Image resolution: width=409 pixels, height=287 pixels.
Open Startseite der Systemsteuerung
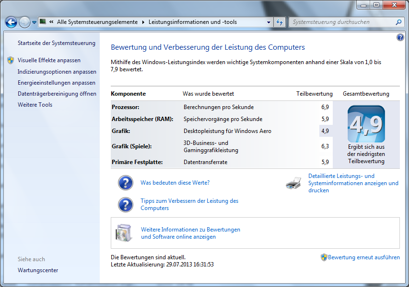coord(57,43)
